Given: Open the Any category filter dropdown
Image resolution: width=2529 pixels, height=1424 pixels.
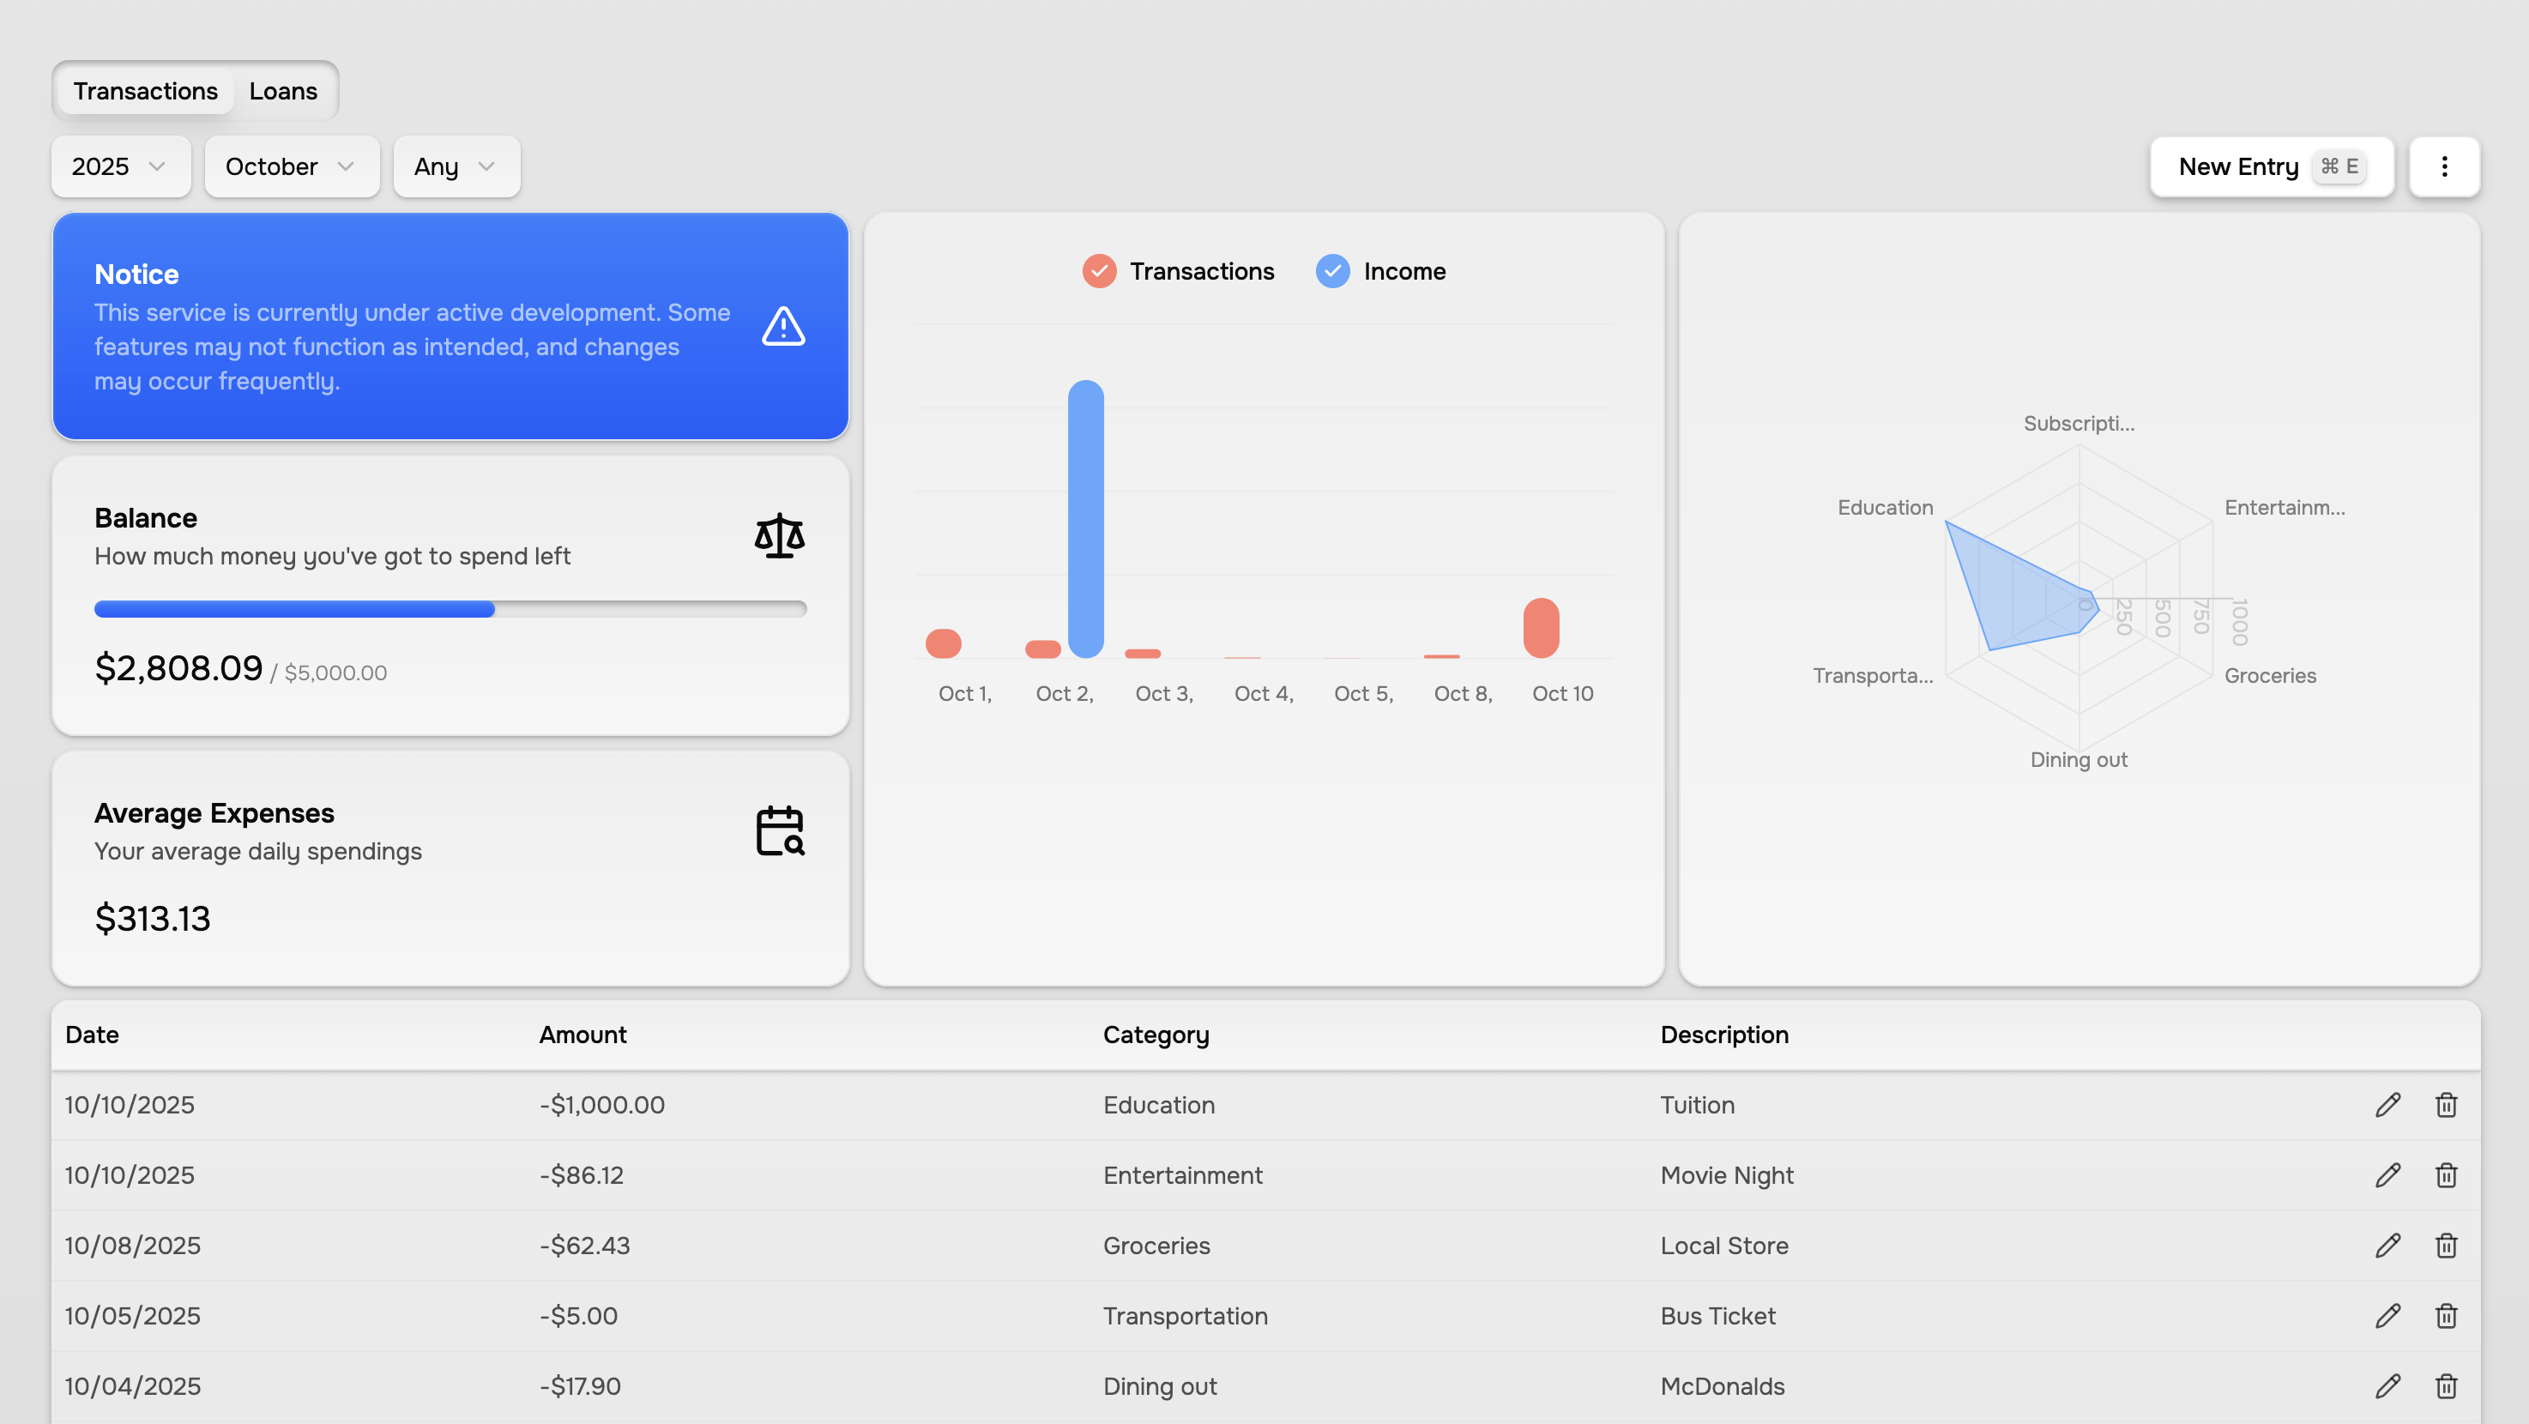Looking at the screenshot, I should (x=456, y=166).
